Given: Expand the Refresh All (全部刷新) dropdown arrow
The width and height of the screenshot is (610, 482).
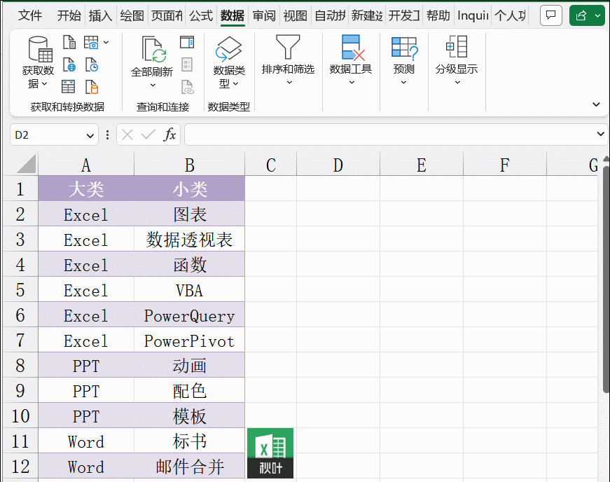Looking at the screenshot, I should coord(153,85).
